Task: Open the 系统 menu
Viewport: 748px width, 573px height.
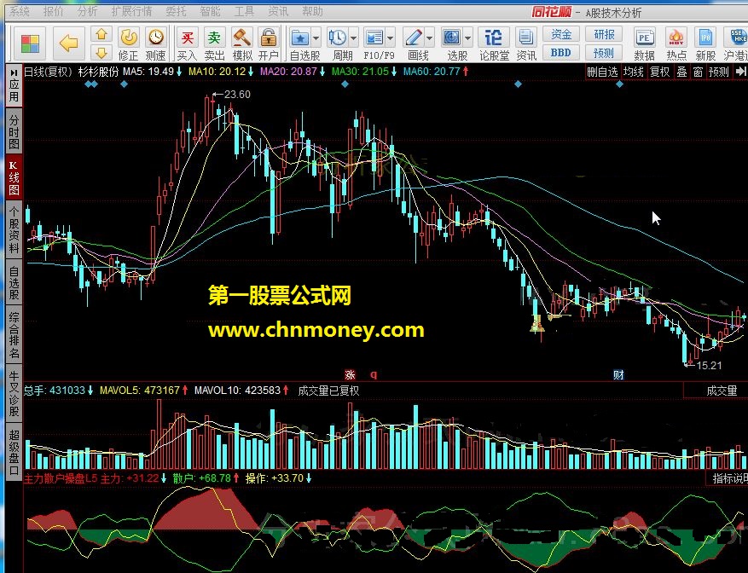Action: (20, 11)
